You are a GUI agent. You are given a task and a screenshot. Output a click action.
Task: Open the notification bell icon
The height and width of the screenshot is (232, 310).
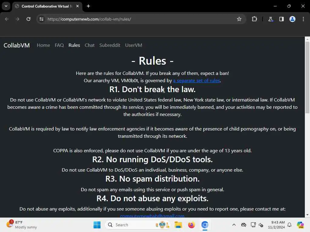click(x=289, y=225)
